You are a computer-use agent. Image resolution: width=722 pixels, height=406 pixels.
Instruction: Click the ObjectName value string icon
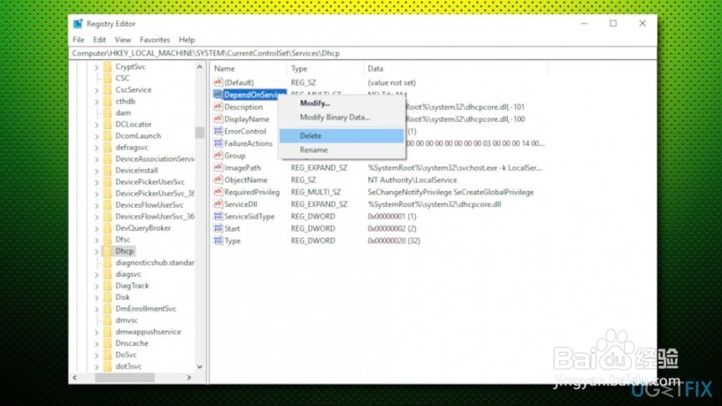(218, 180)
